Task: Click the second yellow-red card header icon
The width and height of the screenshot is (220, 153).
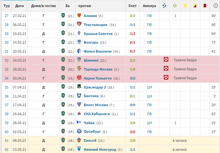Action: click(195, 6)
